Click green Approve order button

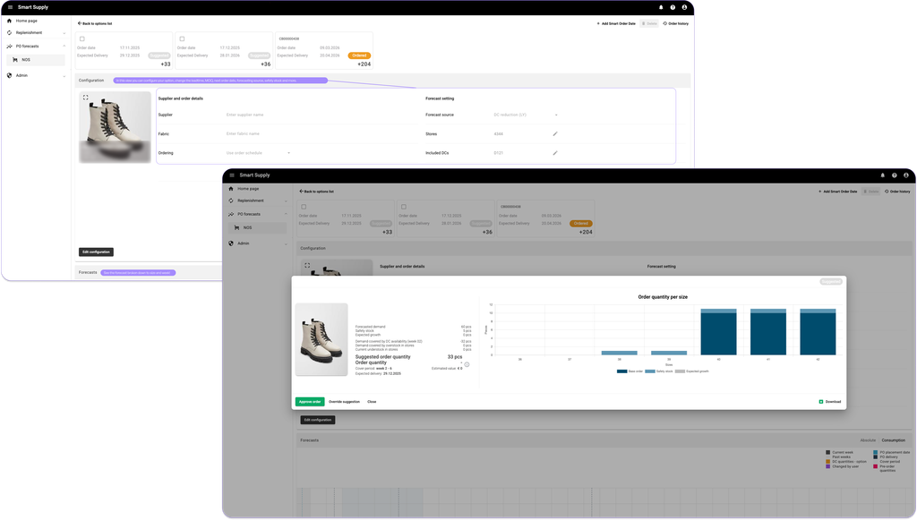pyautogui.click(x=310, y=401)
